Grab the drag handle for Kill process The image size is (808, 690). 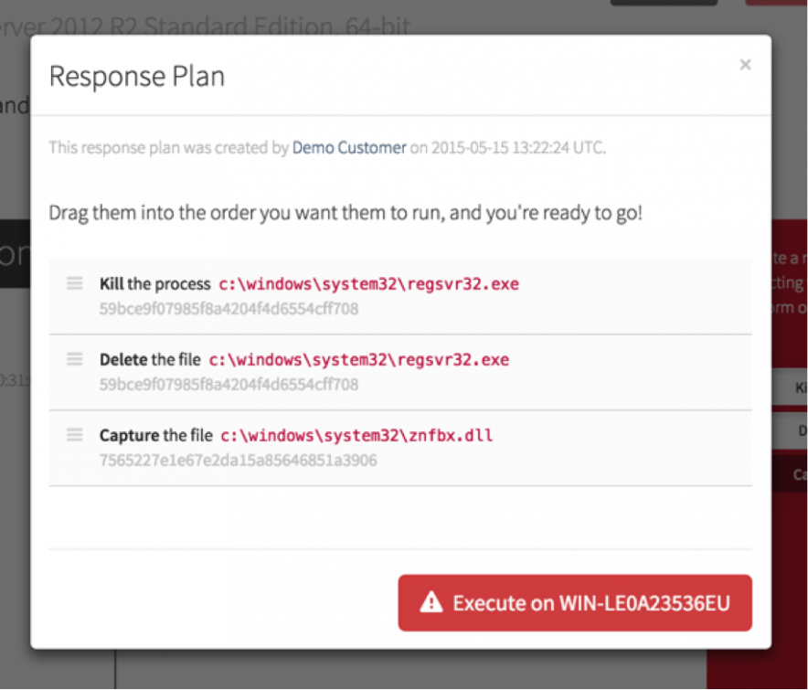point(75,284)
